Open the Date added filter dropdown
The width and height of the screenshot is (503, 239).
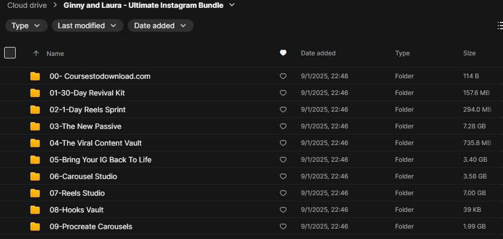point(160,26)
